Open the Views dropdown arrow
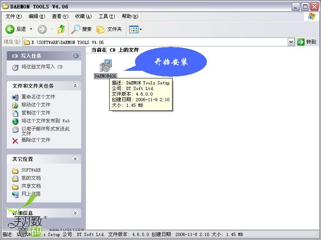Image resolution: width=321 pixels, height=240 pixels. coord(141,29)
